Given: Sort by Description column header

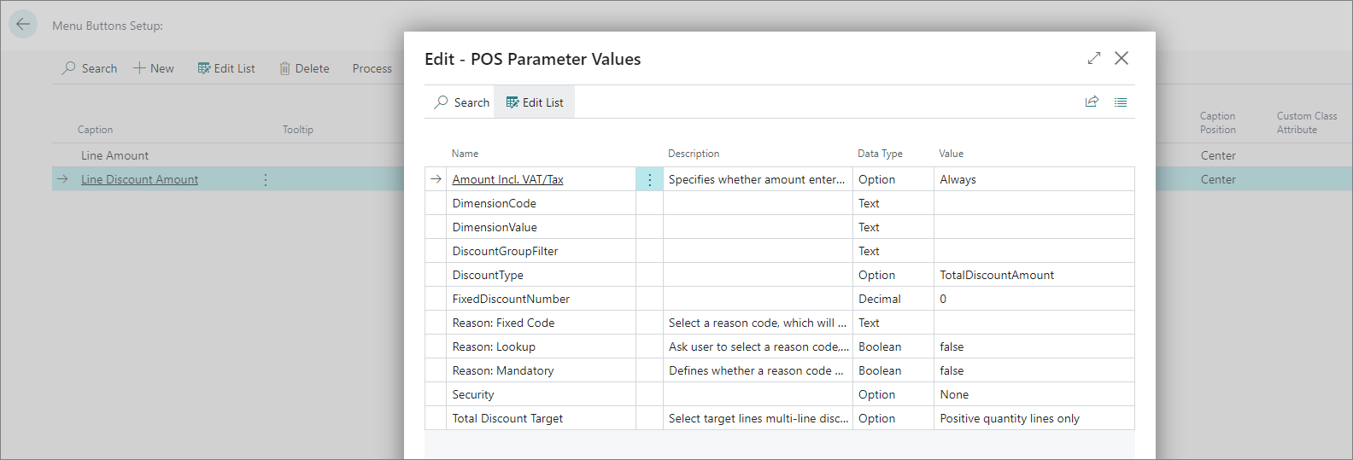Looking at the screenshot, I should point(694,154).
